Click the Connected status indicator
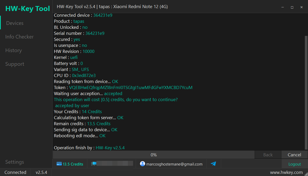 point(15,172)
